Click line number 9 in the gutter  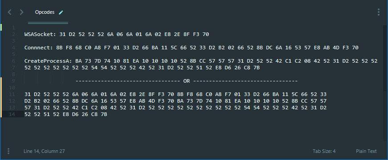pyautogui.click(x=14, y=81)
